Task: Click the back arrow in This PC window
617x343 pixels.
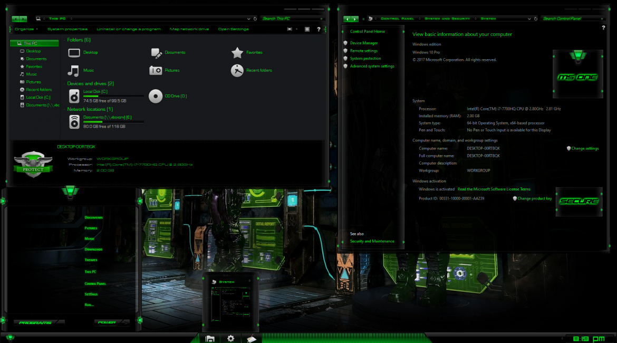Action: point(15,18)
